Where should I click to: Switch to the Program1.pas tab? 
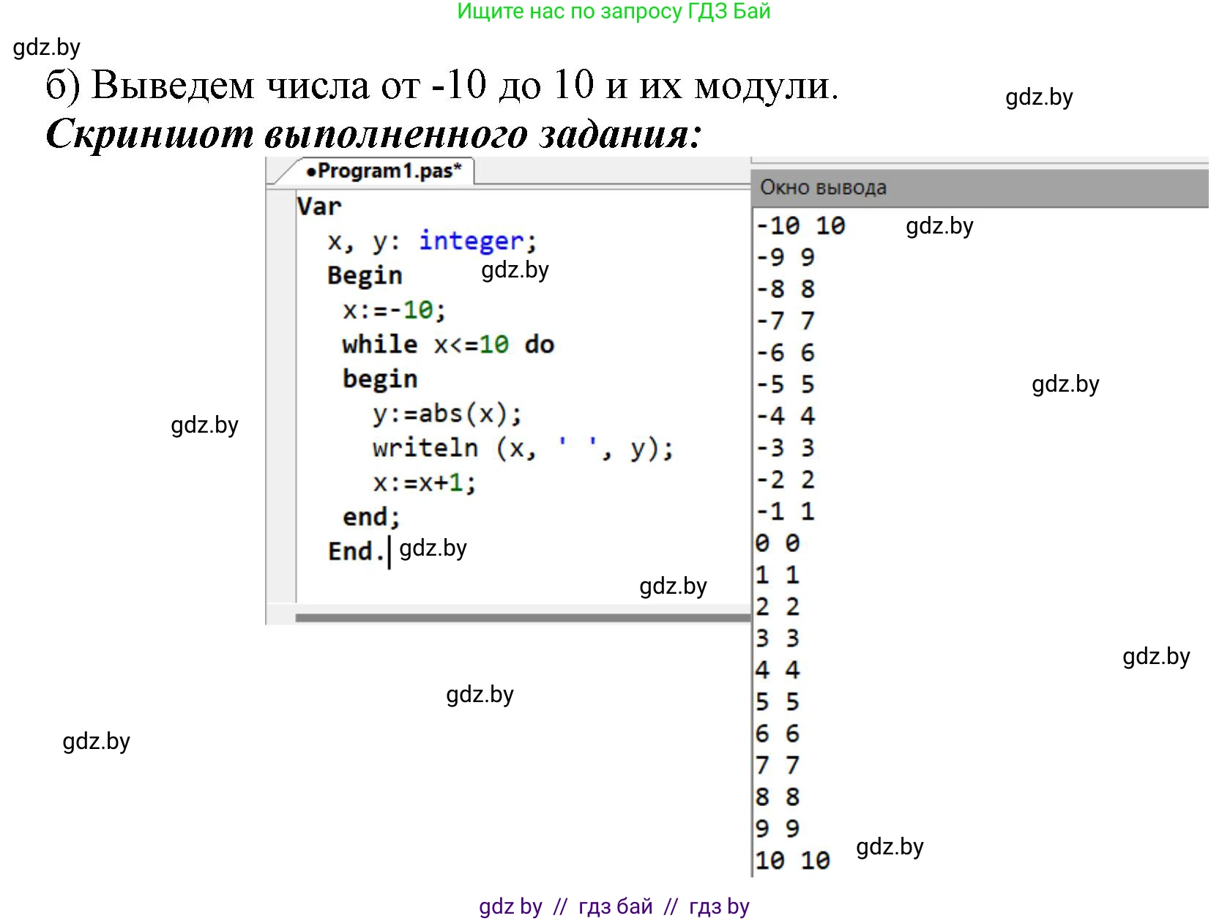pyautogui.click(x=384, y=171)
